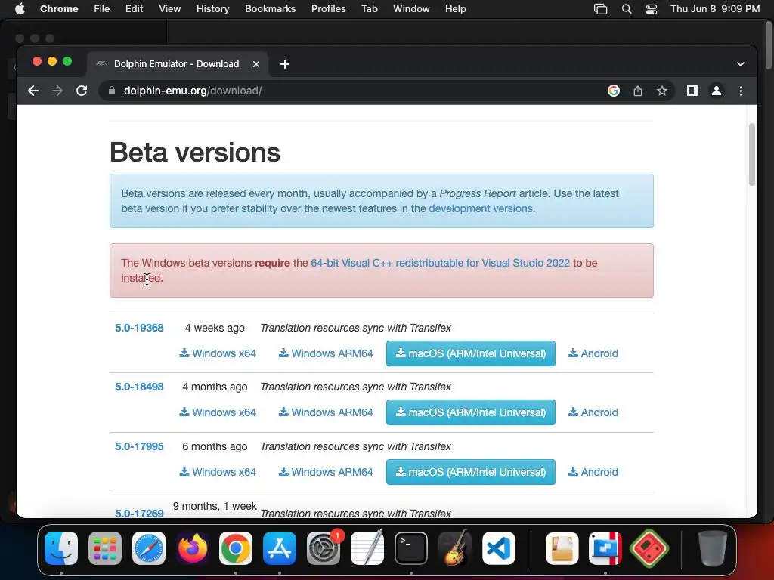Launch Firefox from the dock
This screenshot has height=580, width=774.
click(x=192, y=548)
